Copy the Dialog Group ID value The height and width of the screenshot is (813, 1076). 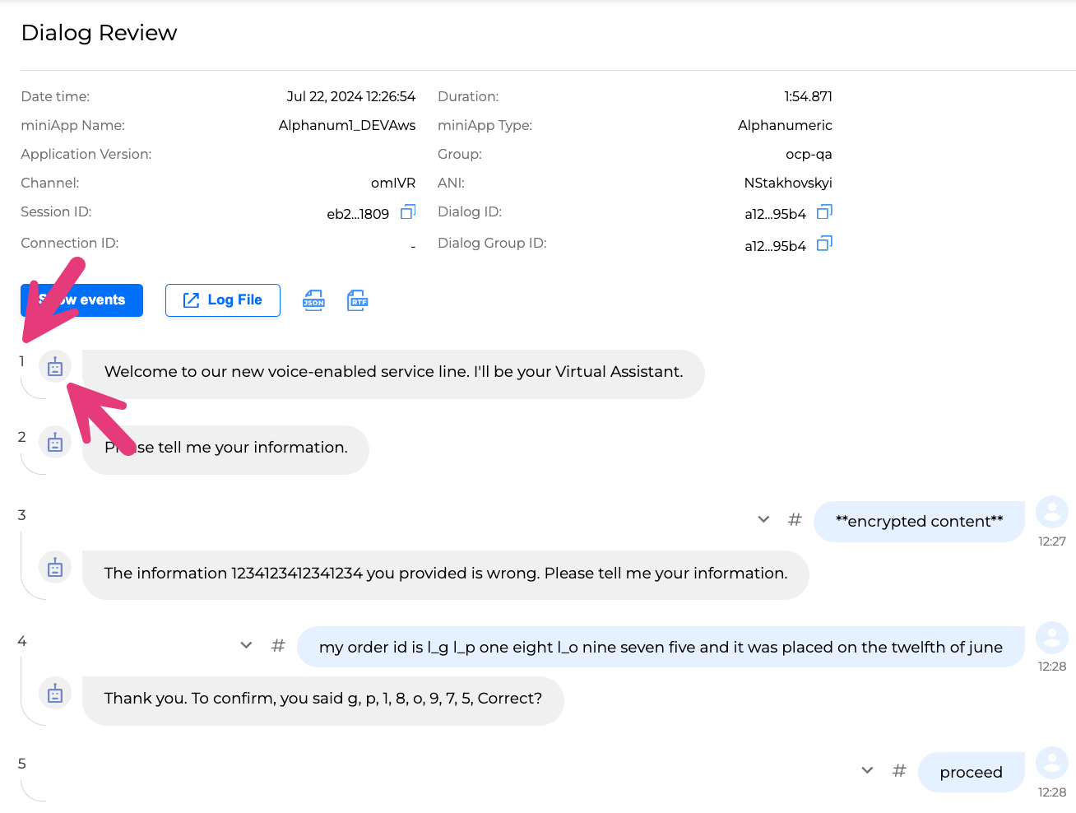[824, 244]
